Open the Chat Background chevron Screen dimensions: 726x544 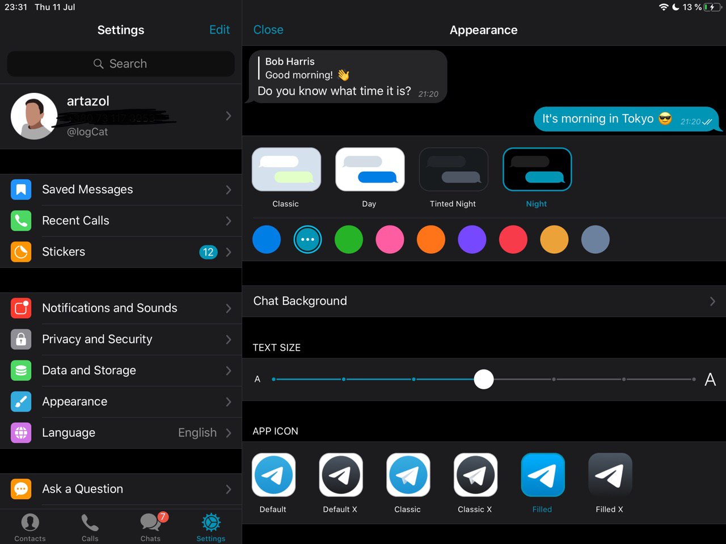(712, 301)
